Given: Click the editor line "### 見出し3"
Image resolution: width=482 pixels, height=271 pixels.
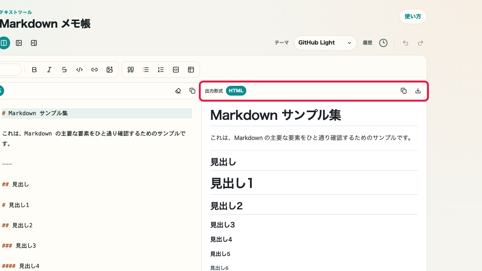Looking at the screenshot, I should tap(19, 246).
